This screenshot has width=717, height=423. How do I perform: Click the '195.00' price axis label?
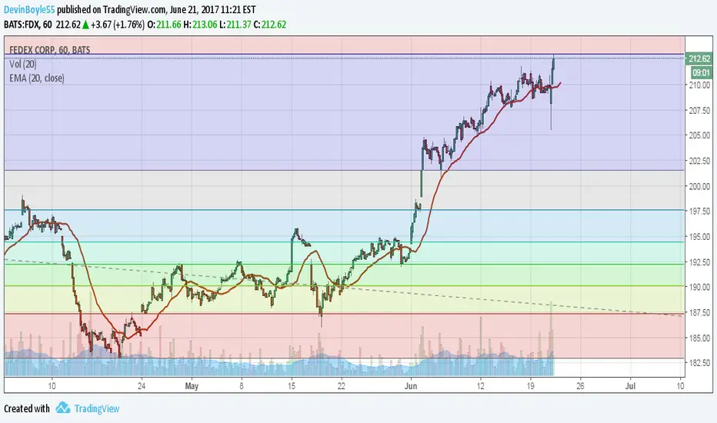pyautogui.click(x=699, y=236)
